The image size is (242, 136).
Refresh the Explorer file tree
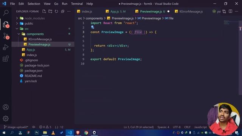pyautogui.click(x=56, y=11)
